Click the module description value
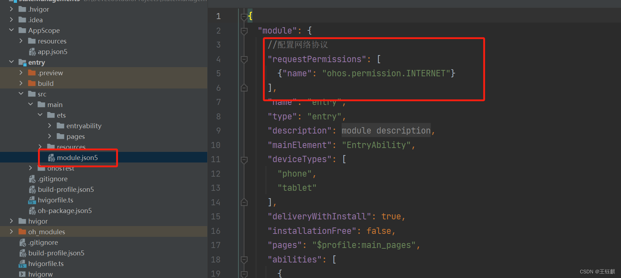Screen dimensions: 621x278 [x=386, y=130]
